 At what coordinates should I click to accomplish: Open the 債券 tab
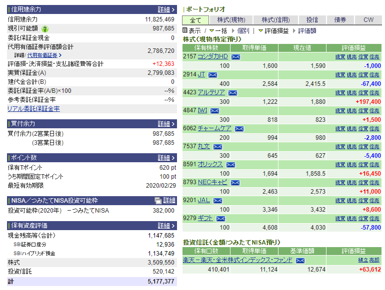[340, 20]
